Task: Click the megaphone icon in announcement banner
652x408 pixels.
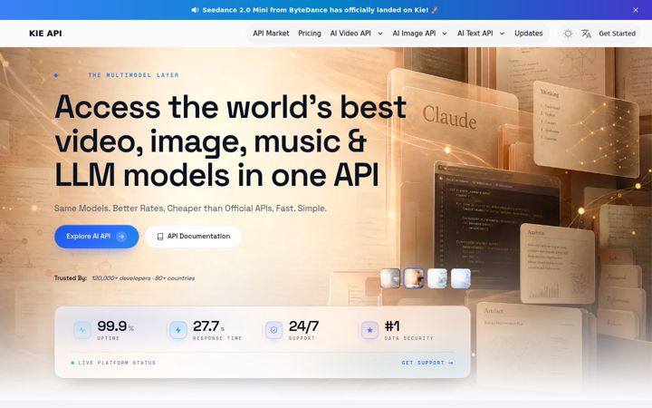Action: click(195, 10)
